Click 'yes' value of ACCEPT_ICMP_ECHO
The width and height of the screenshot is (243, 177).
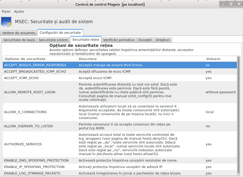click(209, 78)
